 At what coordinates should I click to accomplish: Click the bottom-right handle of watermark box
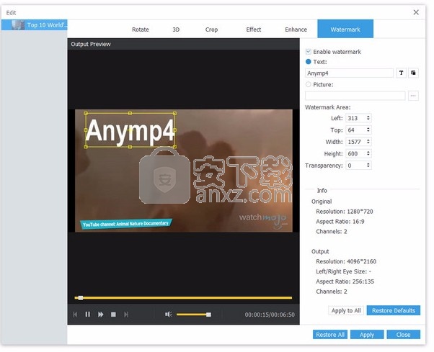(x=174, y=147)
